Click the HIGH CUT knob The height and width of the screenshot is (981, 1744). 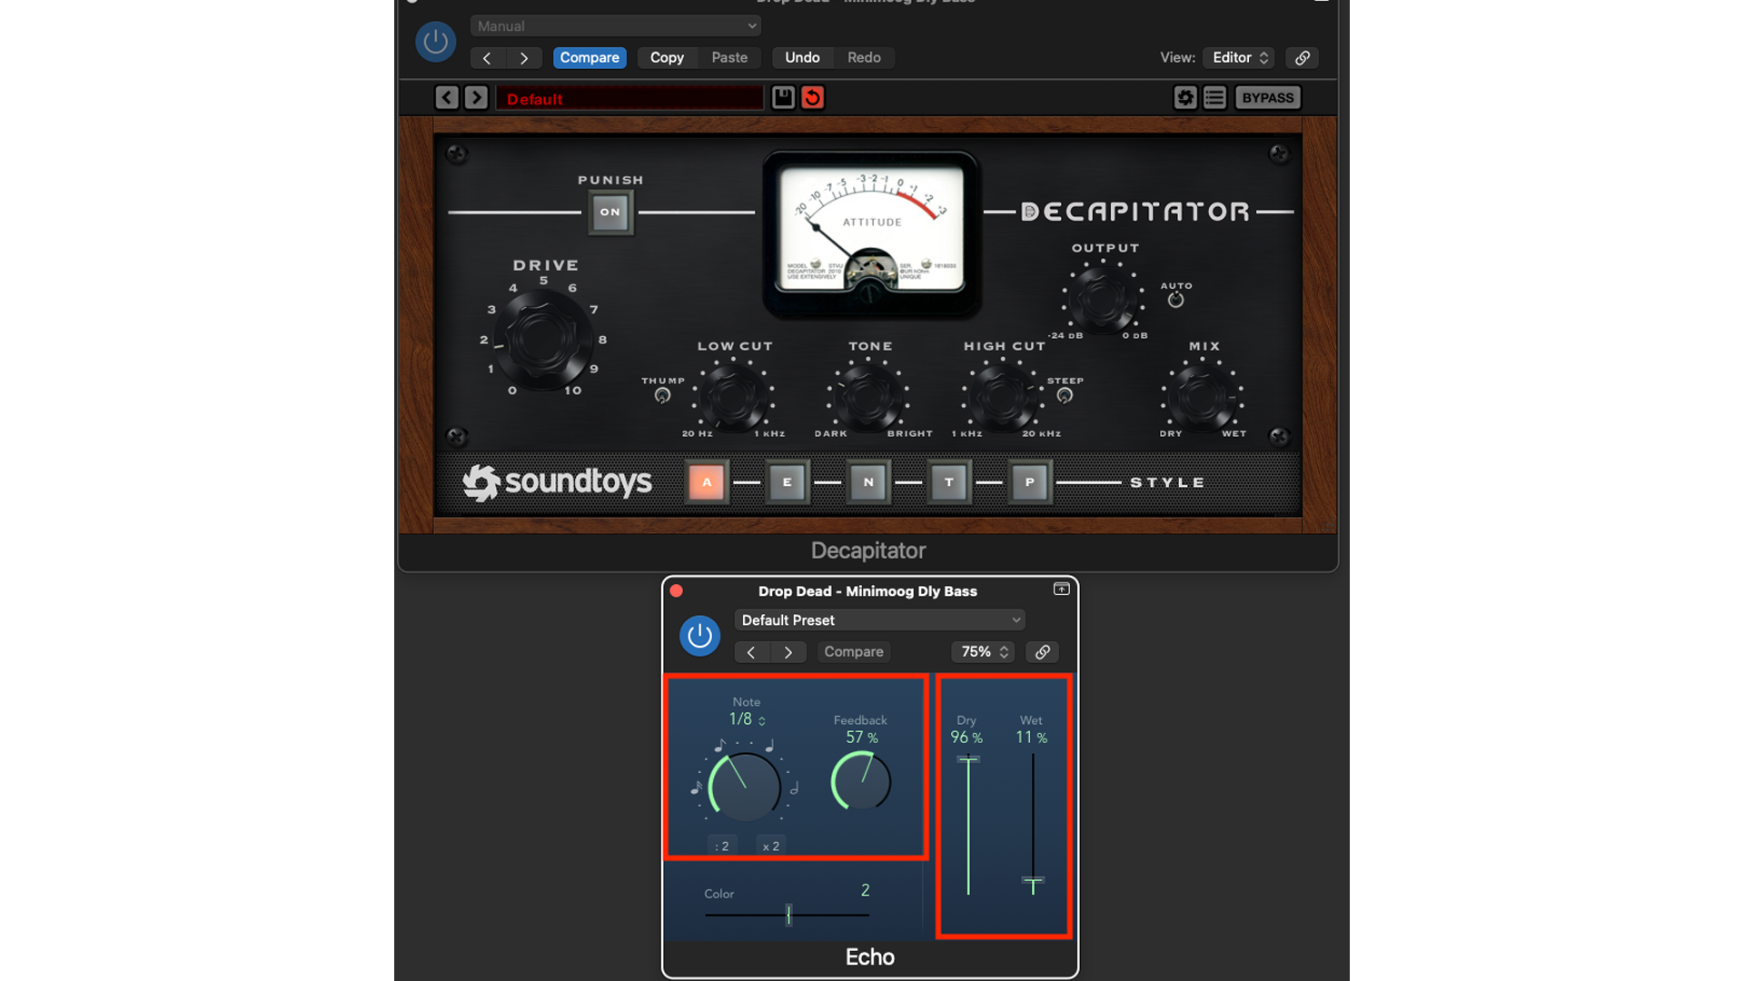[1002, 397]
